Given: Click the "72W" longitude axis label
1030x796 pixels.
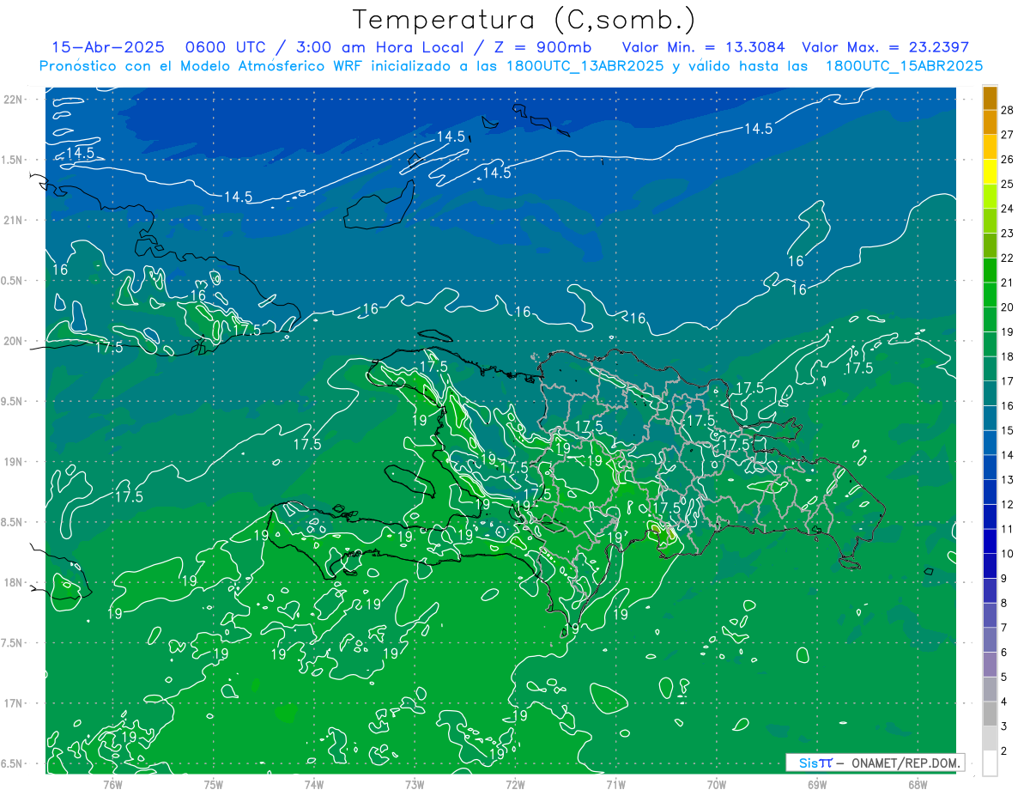Looking at the screenshot, I should coord(515,785).
